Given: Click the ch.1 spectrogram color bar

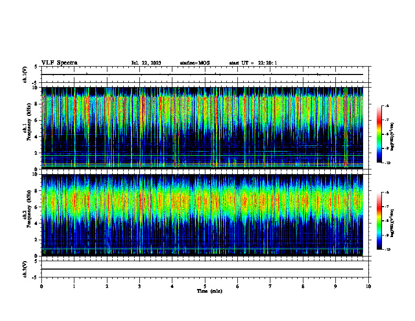Looking at the screenshot, I should tap(379, 134).
